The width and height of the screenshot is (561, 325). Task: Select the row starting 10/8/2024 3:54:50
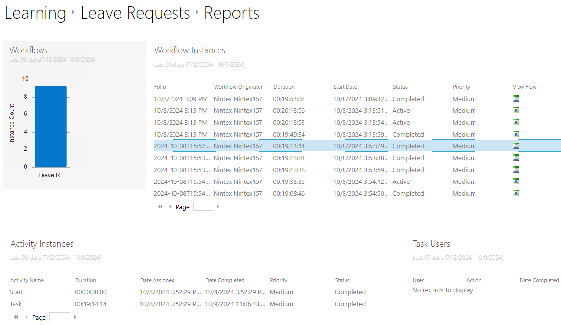357,193
